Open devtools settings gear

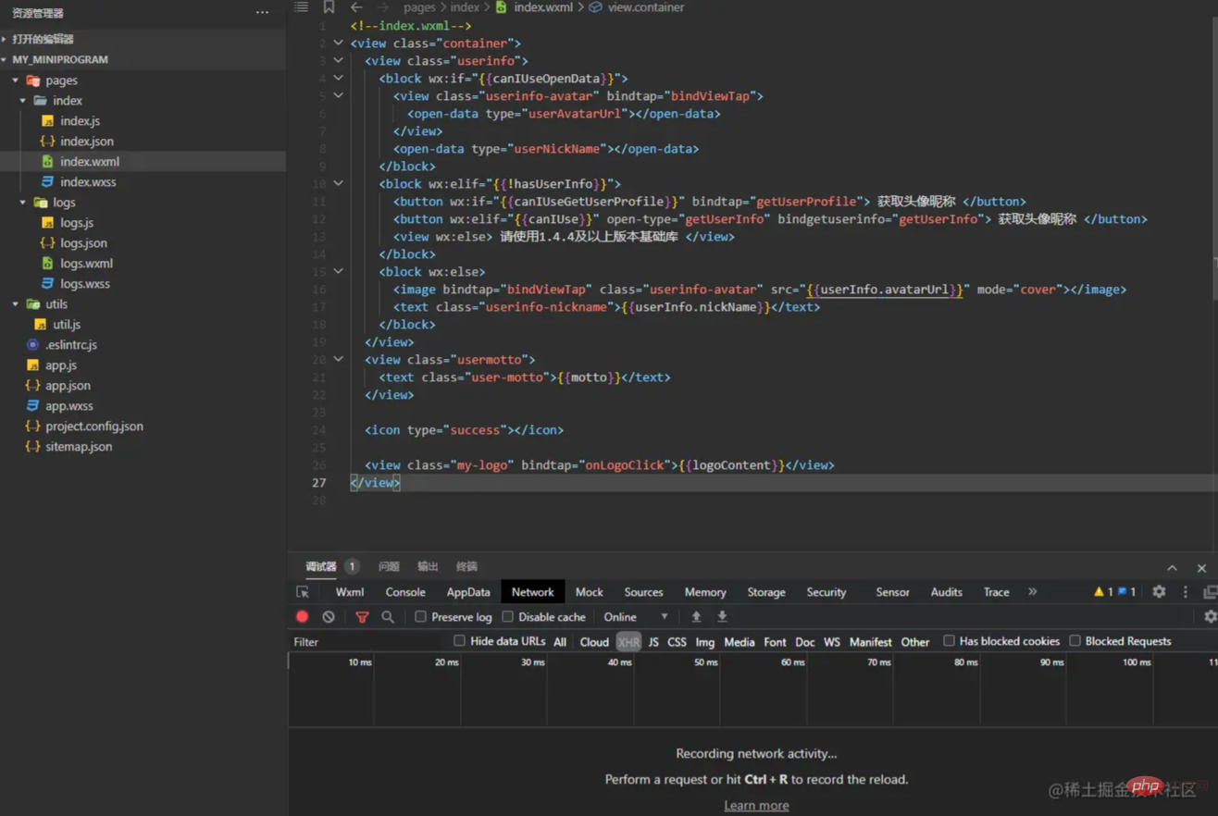tap(1159, 592)
